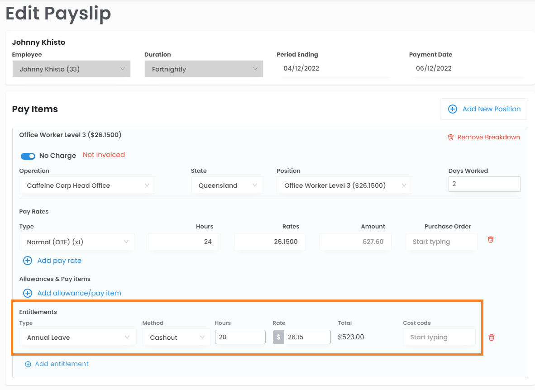535x390 pixels.
Task: Open the Operation dropdown for Caffeine Corp
Action: pyautogui.click(x=87, y=185)
